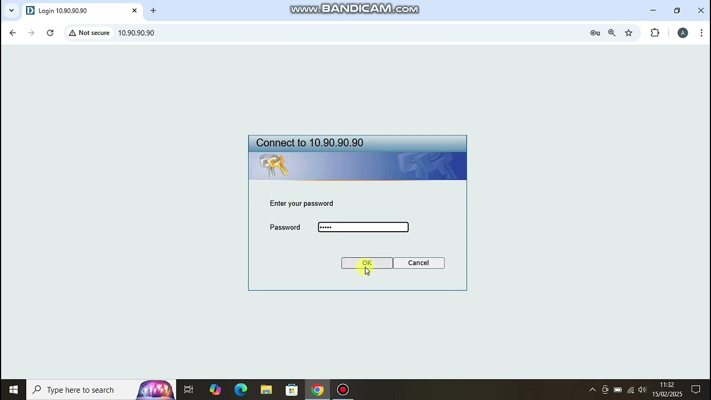
Task: Open a new browser tab
Action: 153,11
